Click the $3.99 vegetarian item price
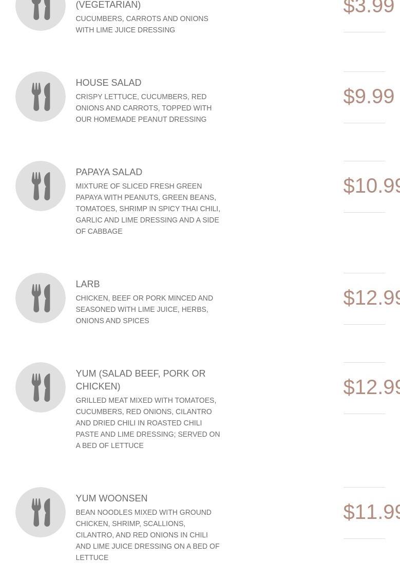This screenshot has height=578, width=400. (x=369, y=8)
